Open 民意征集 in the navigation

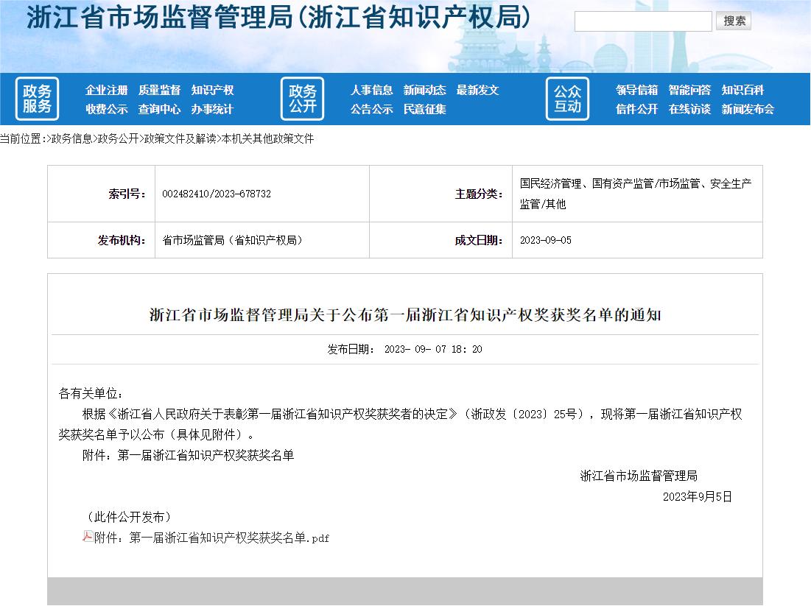pyautogui.click(x=424, y=109)
